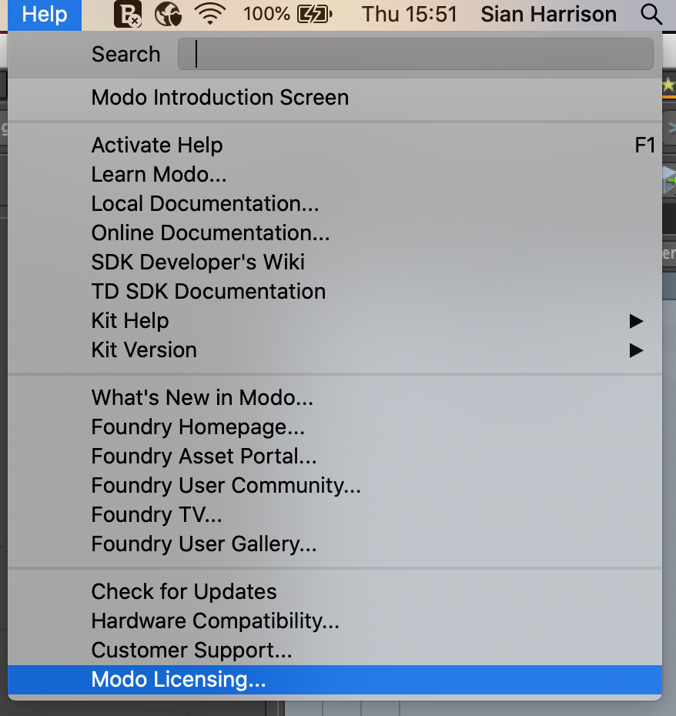Visit Foundry Homepage...

pos(335,427)
